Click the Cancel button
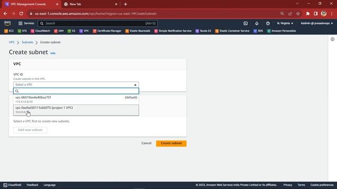This screenshot has width=337, height=189. (x=146, y=143)
